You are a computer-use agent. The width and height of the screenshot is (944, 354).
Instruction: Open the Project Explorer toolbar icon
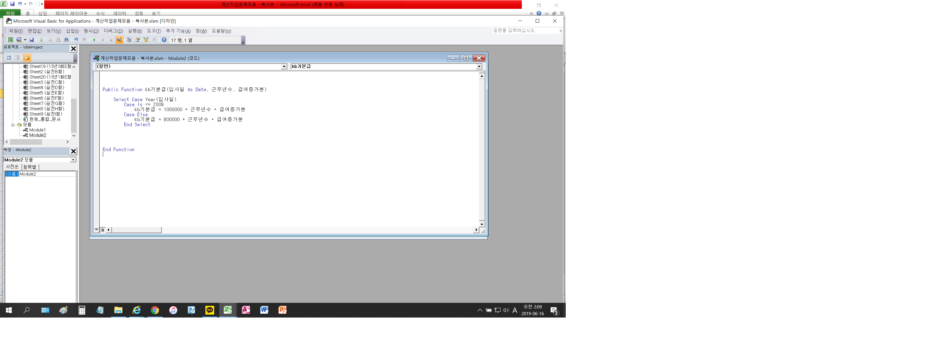pos(129,40)
